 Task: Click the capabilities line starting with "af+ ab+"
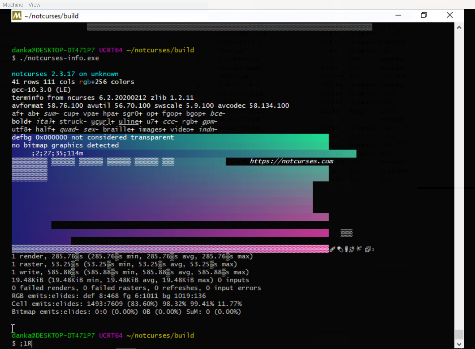[119, 114]
